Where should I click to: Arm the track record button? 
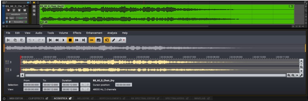click(8, 10)
